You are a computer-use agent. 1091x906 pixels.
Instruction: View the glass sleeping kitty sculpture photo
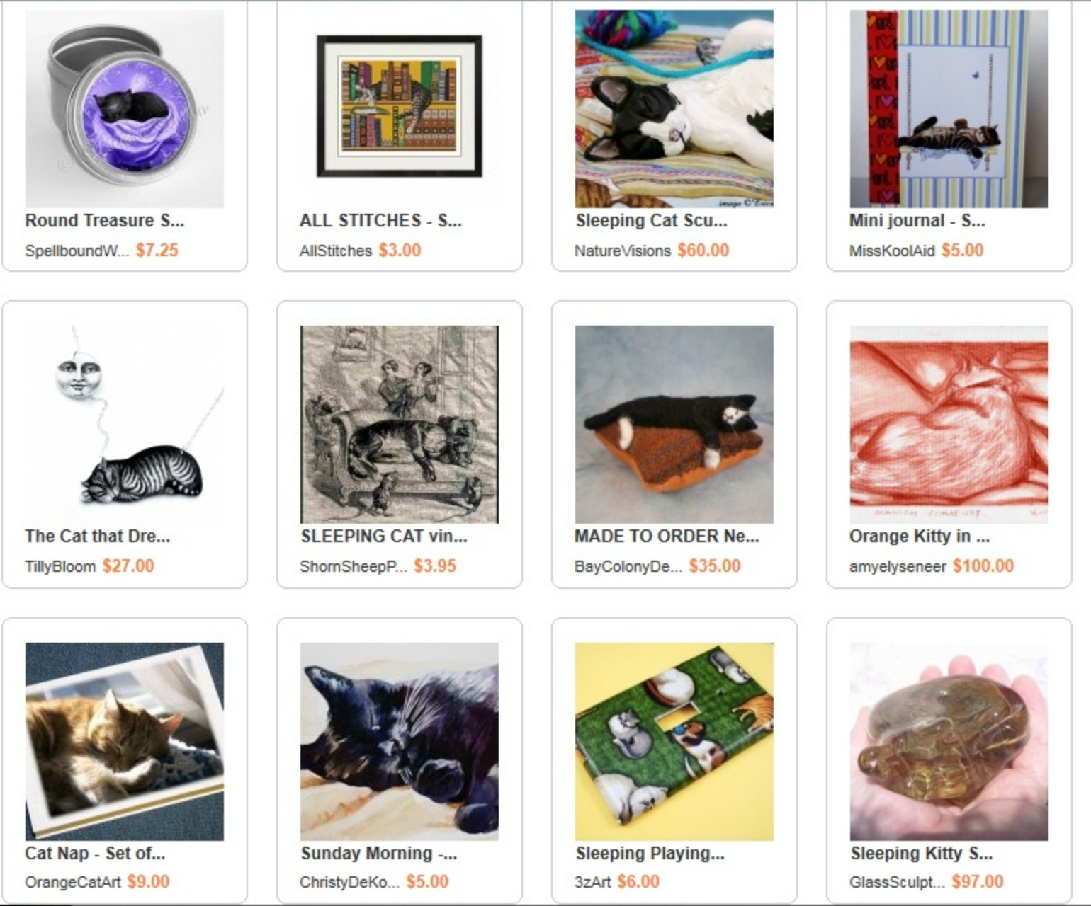pyautogui.click(x=949, y=742)
